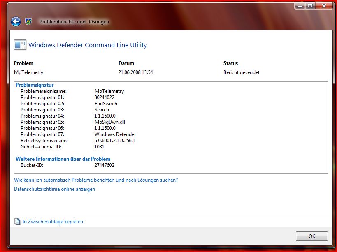Screen dimensions: 337x252
Task: Click the Windows Defender Command Line Utility icon
Action: 20,45
